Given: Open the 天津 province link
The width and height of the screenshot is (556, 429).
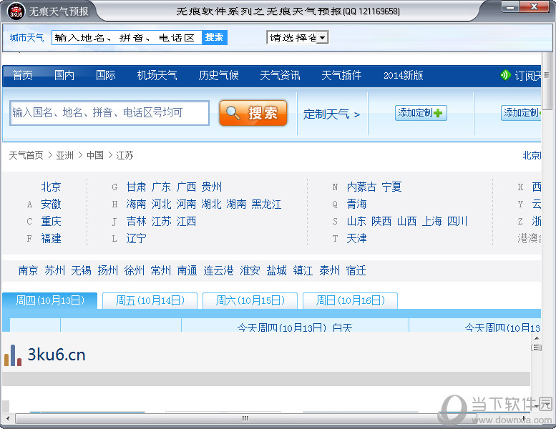Looking at the screenshot, I should coord(357,238).
